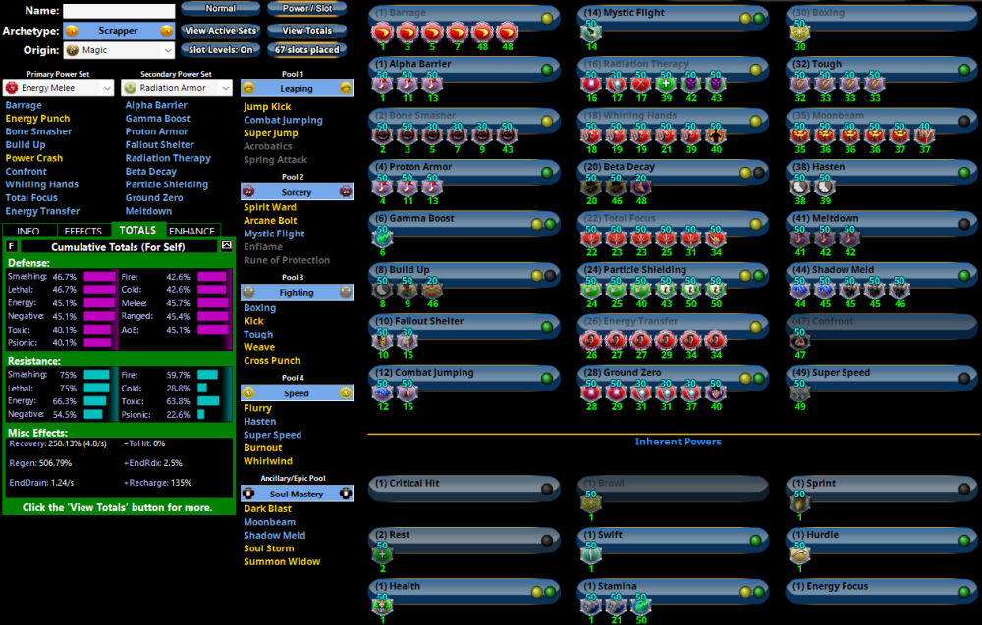Select the Boxing power's level 30 enhancement slot
Image resolution: width=982 pixels, height=625 pixels.
(x=799, y=32)
